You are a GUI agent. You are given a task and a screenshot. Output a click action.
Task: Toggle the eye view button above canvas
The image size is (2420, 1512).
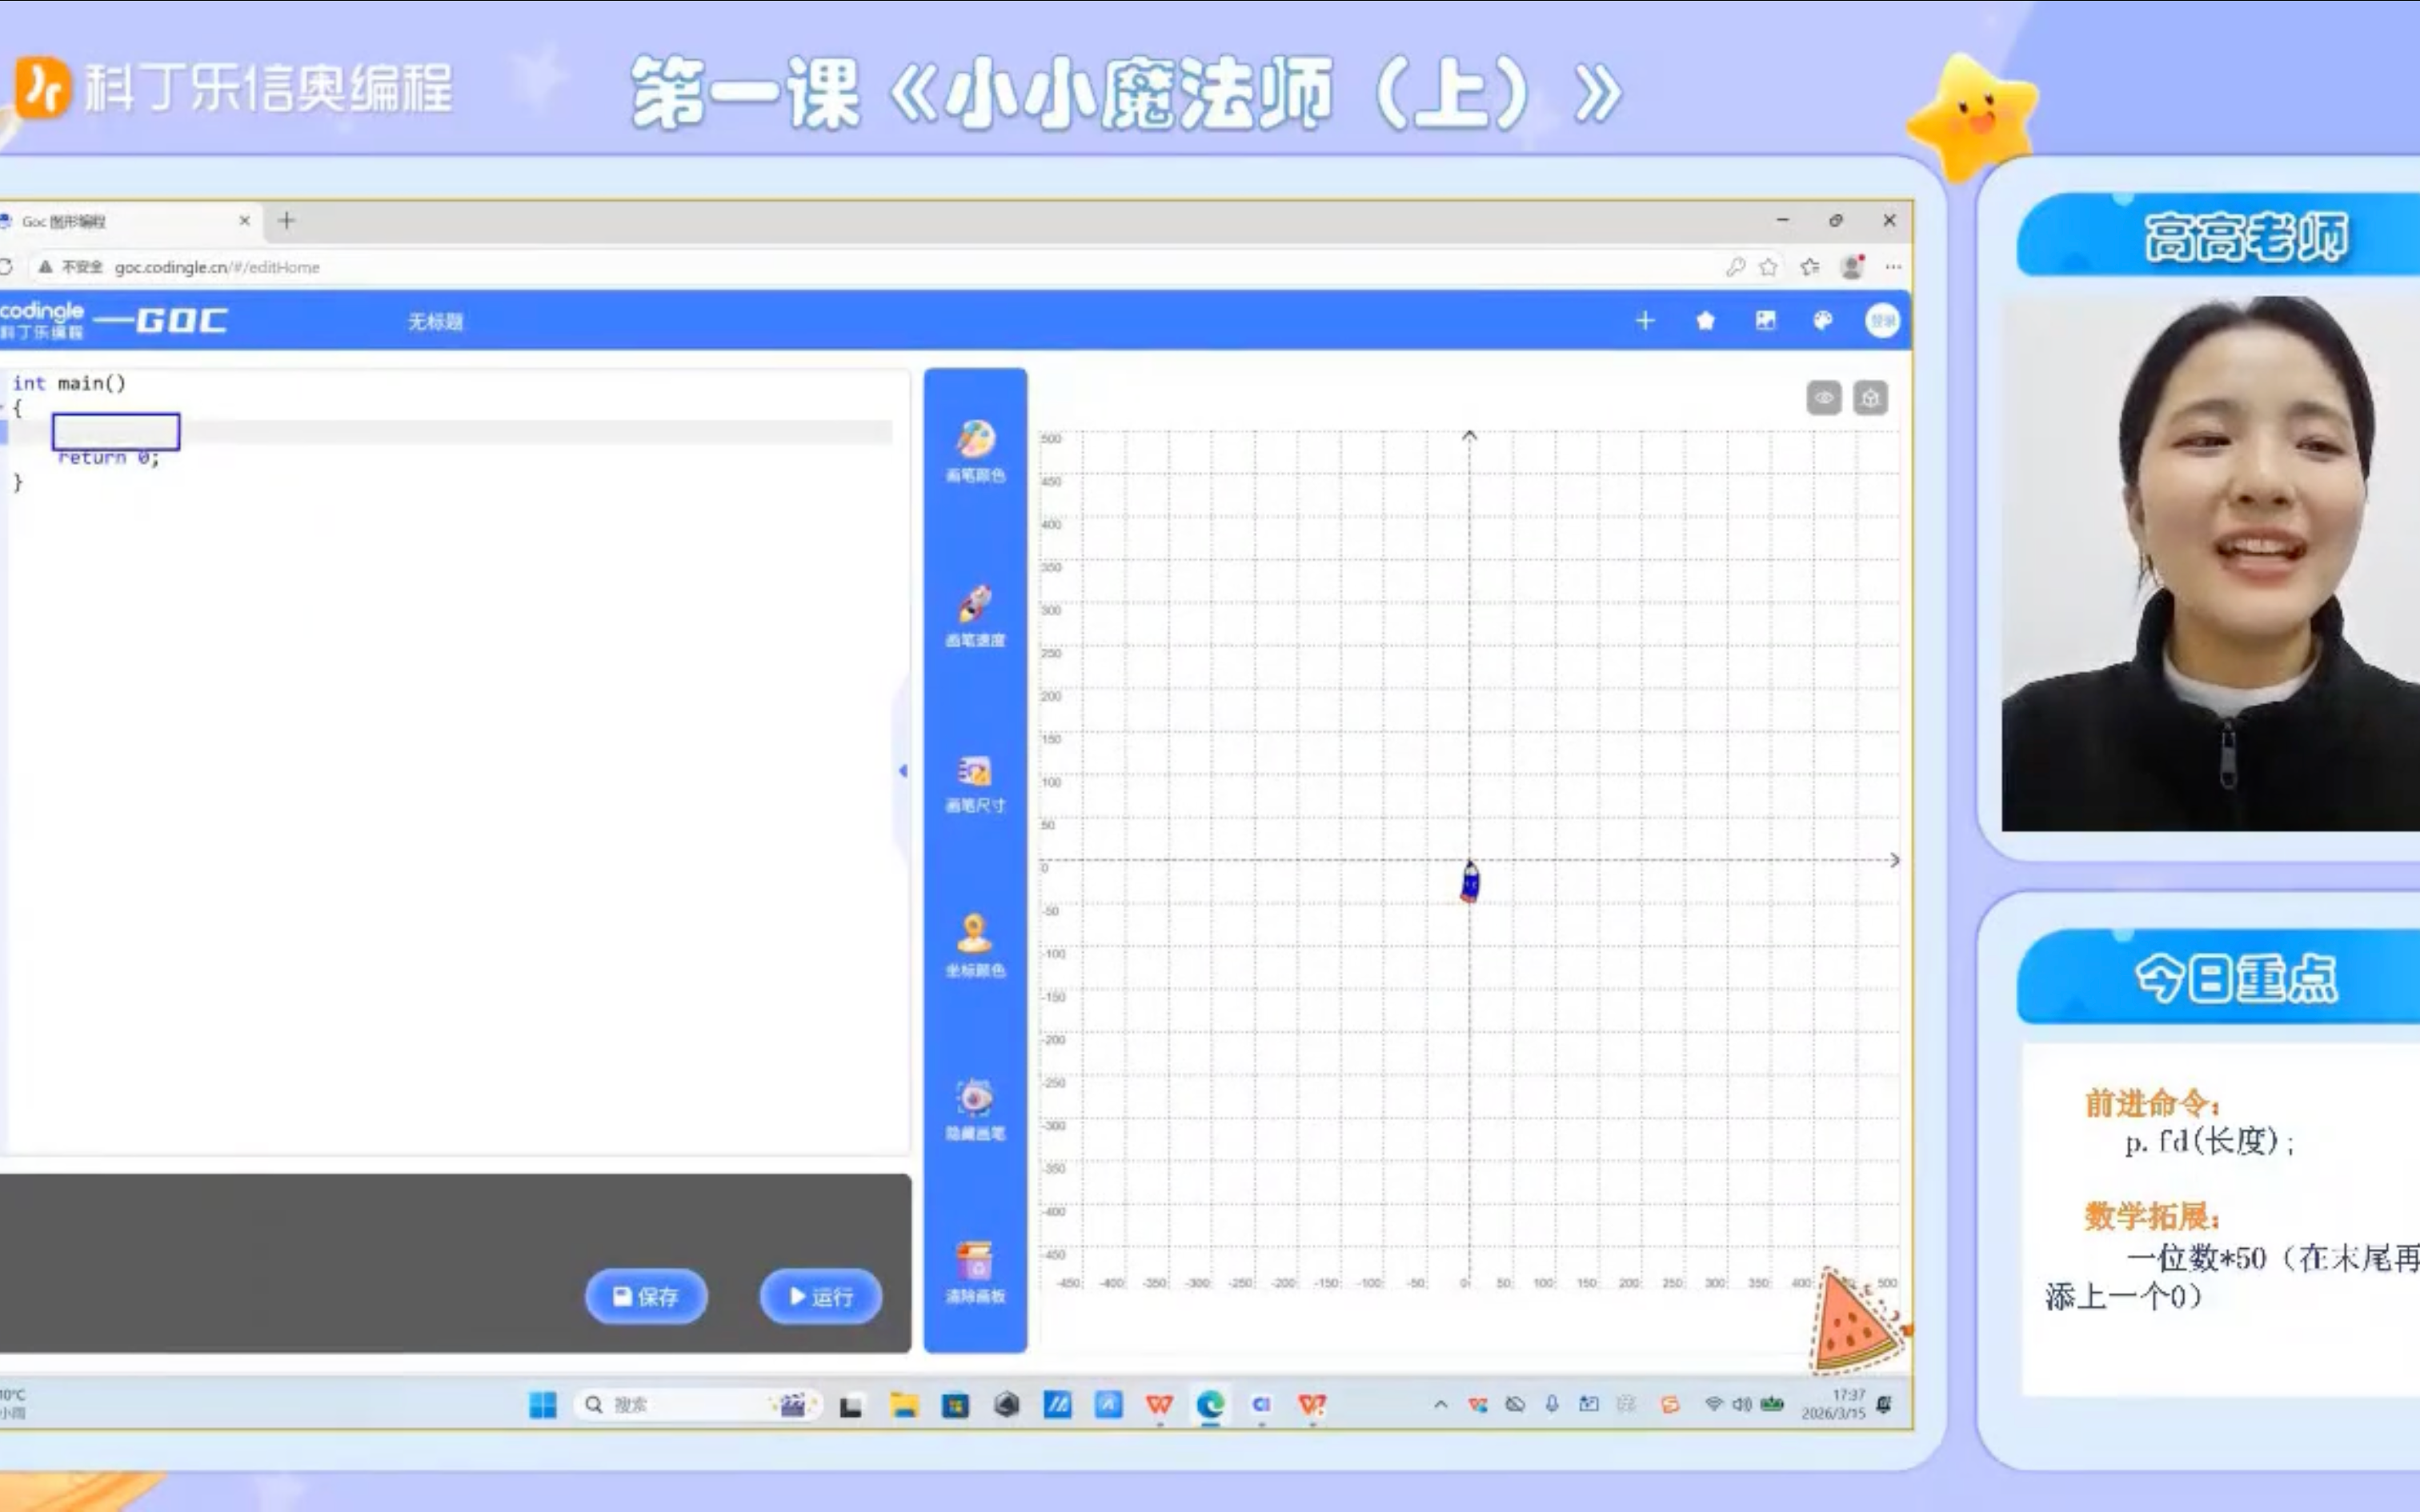point(1824,398)
